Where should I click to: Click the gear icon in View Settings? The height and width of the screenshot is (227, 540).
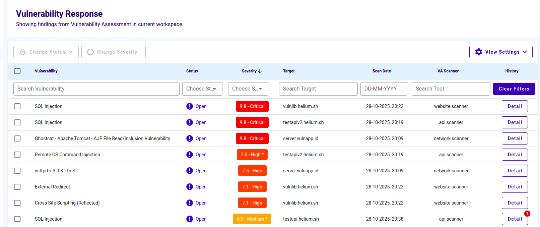(479, 52)
